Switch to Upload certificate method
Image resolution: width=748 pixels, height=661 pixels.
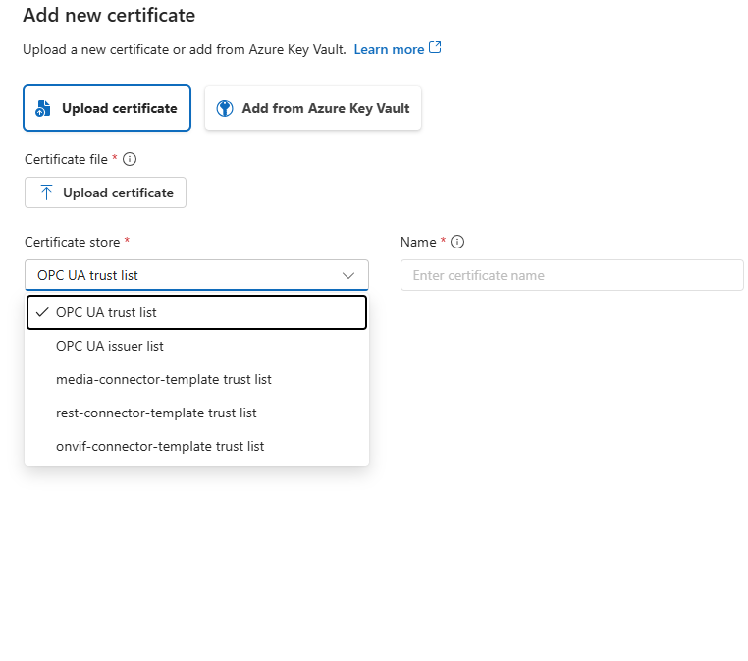coord(107,108)
